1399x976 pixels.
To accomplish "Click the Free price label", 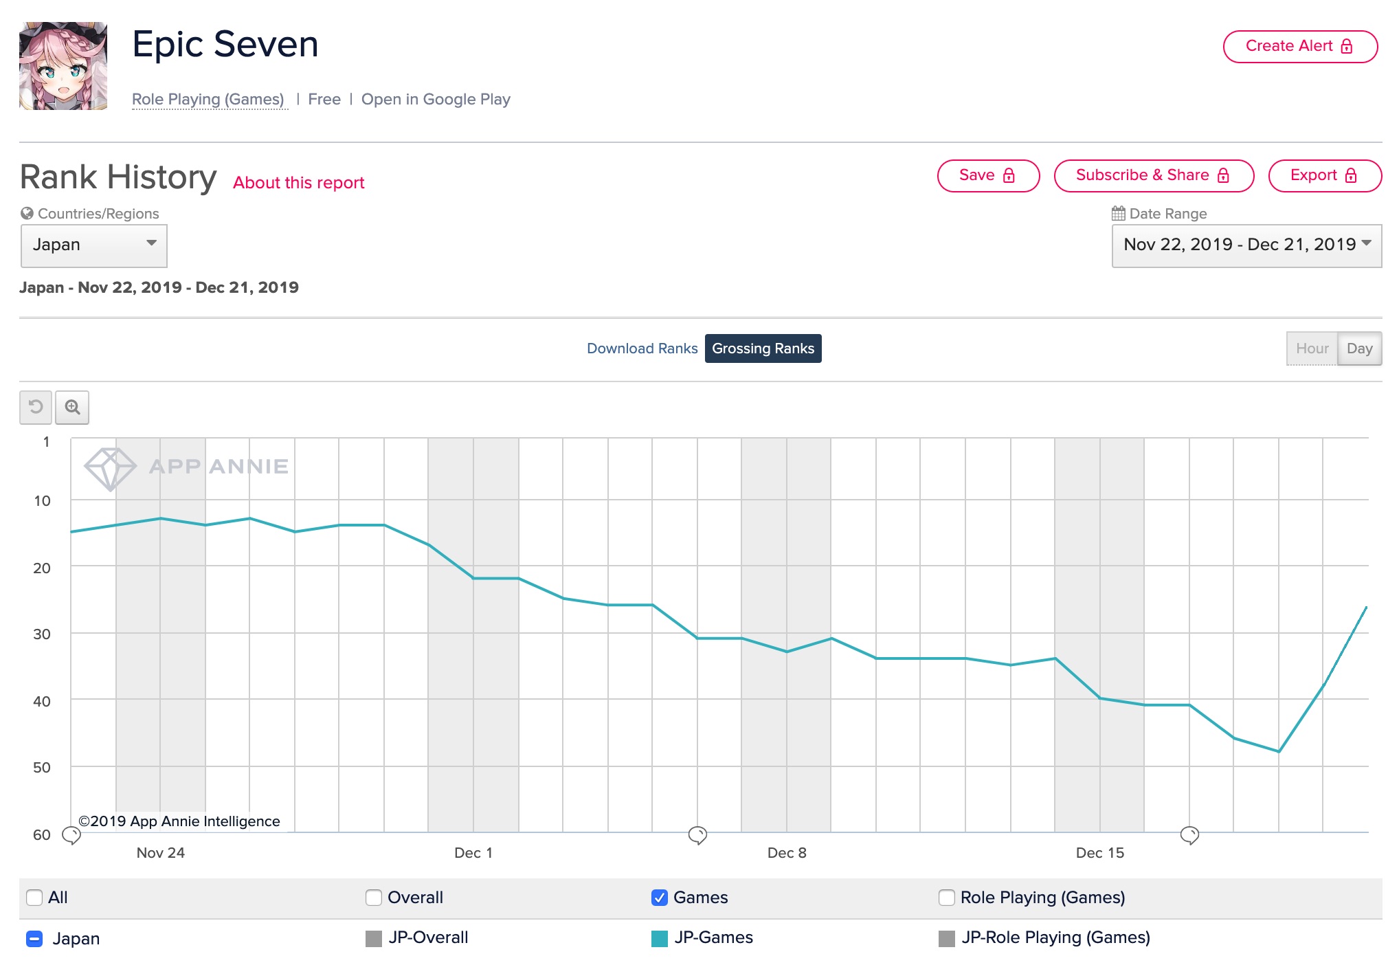I will tap(324, 100).
